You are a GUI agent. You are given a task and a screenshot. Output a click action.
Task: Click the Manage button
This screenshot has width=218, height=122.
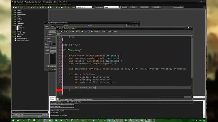click(x=124, y=7)
